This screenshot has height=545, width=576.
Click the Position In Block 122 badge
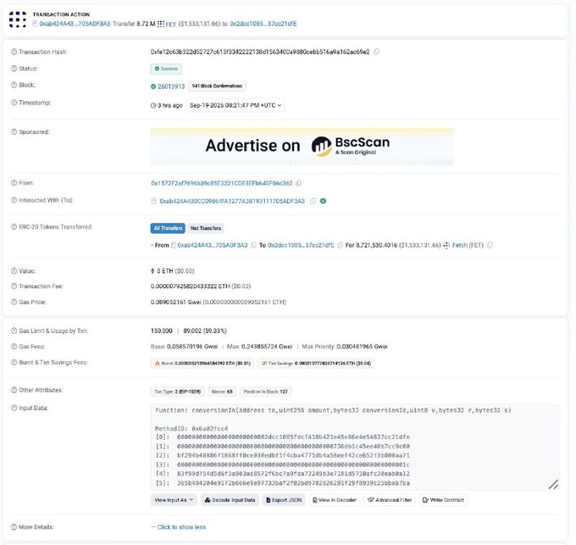(x=265, y=392)
